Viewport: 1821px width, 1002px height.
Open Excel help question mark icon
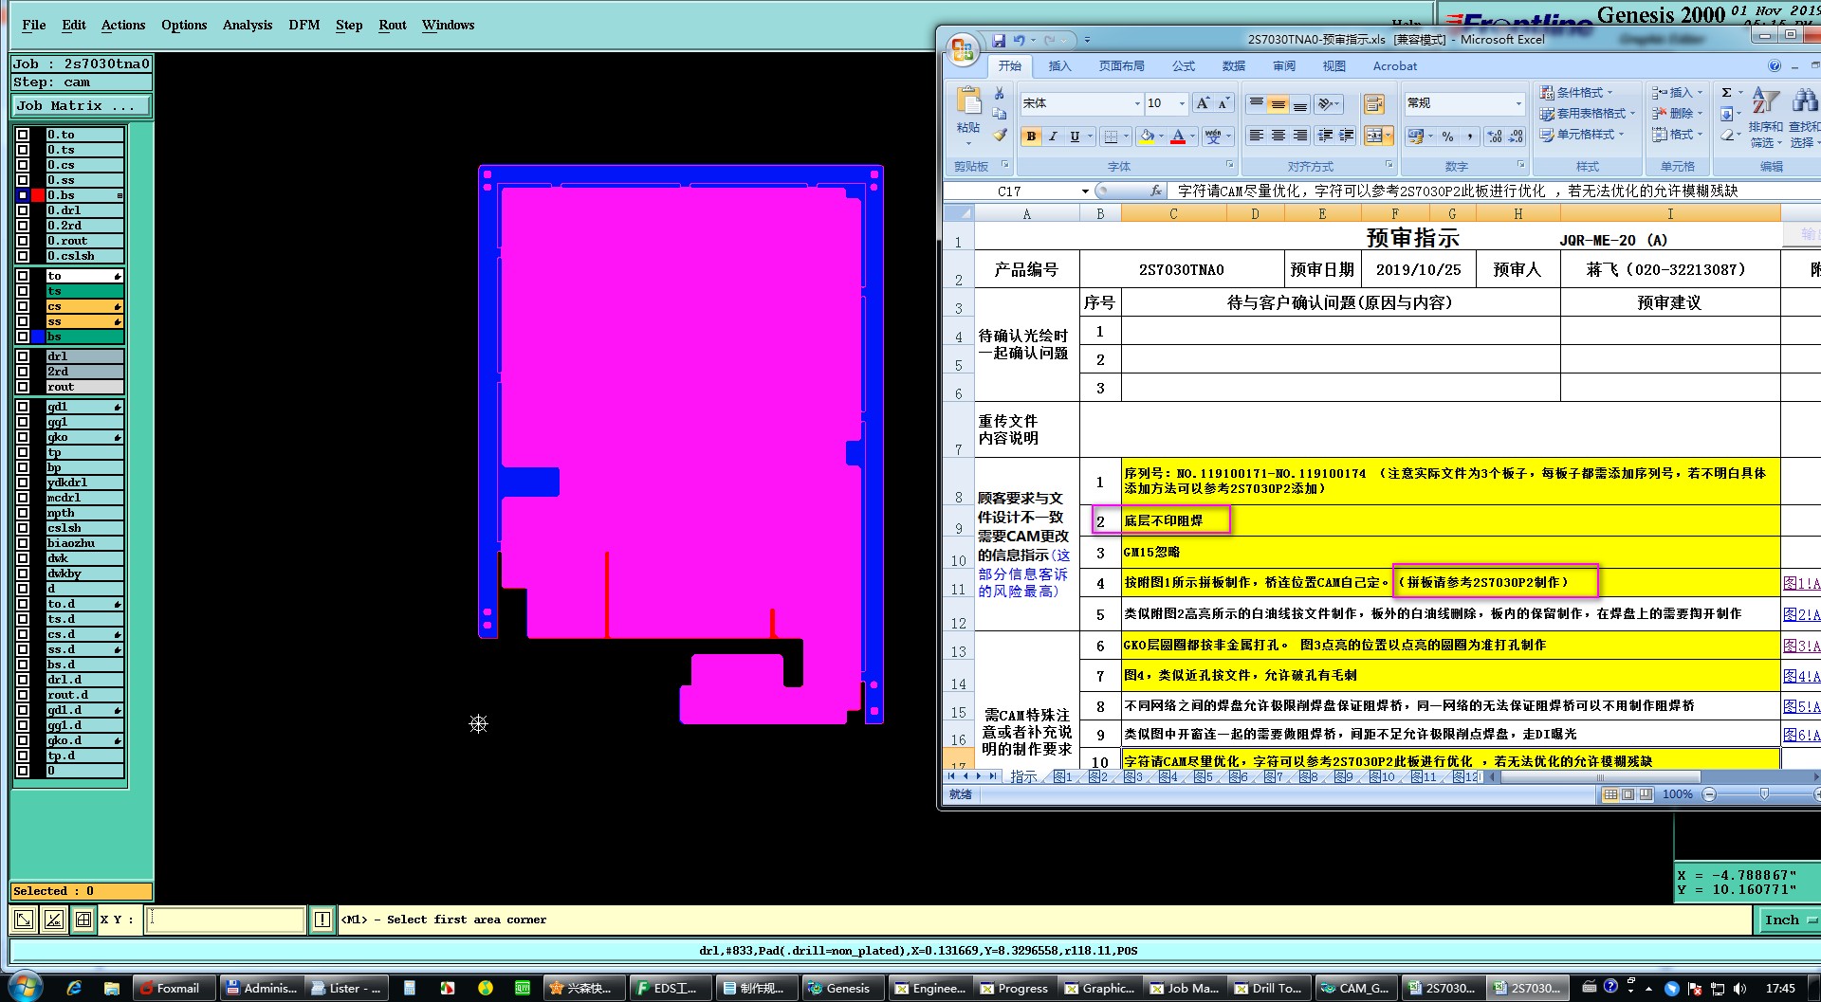tap(1774, 65)
